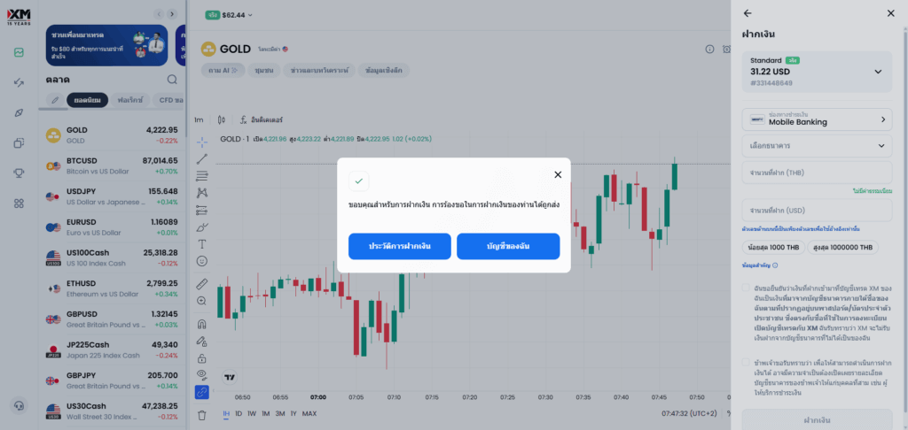908x430 pixels.
Task: Select the 1D timeframe range
Action: (x=239, y=413)
